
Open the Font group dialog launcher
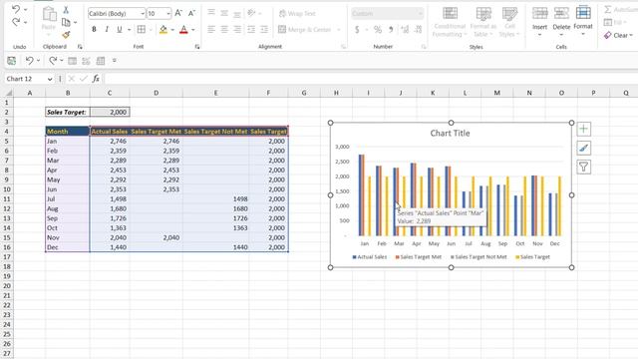click(197, 47)
